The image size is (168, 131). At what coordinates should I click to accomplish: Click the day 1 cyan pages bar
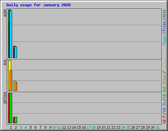[x=11, y=34]
